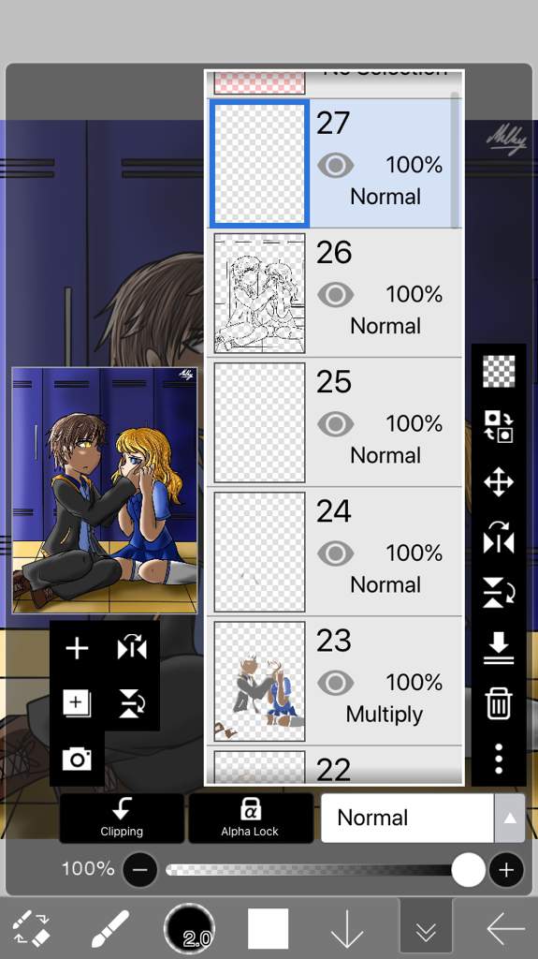Open the three-dot more options menu
Screen dimensions: 538x959
(x=499, y=759)
